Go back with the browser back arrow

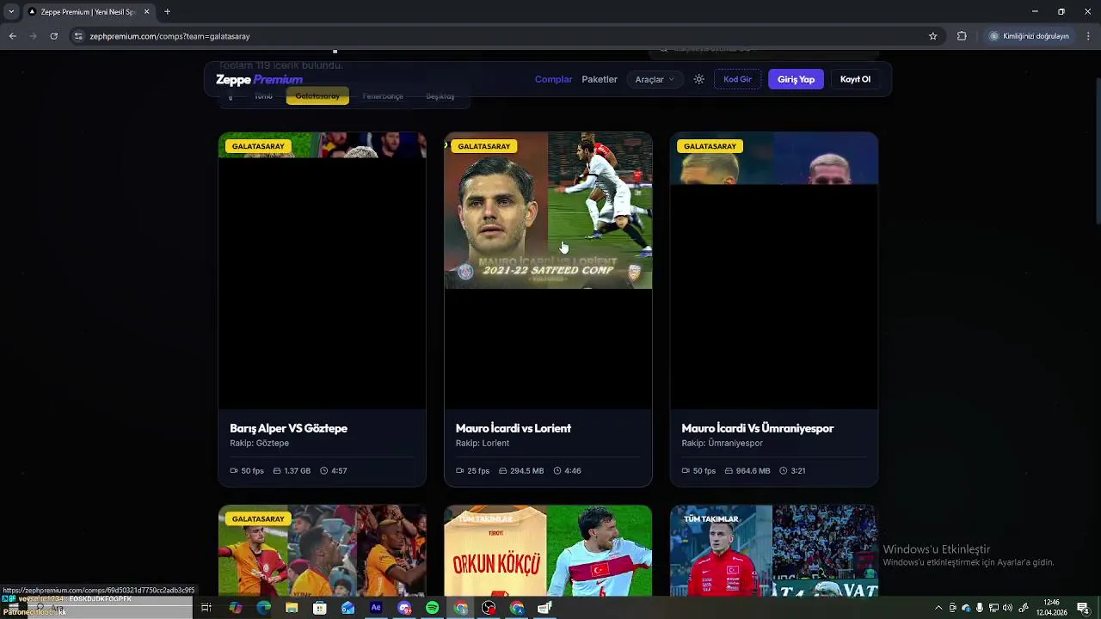pyautogui.click(x=13, y=36)
